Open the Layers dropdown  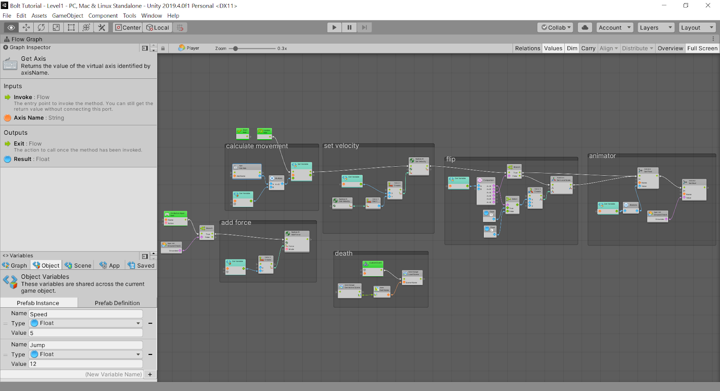(656, 27)
